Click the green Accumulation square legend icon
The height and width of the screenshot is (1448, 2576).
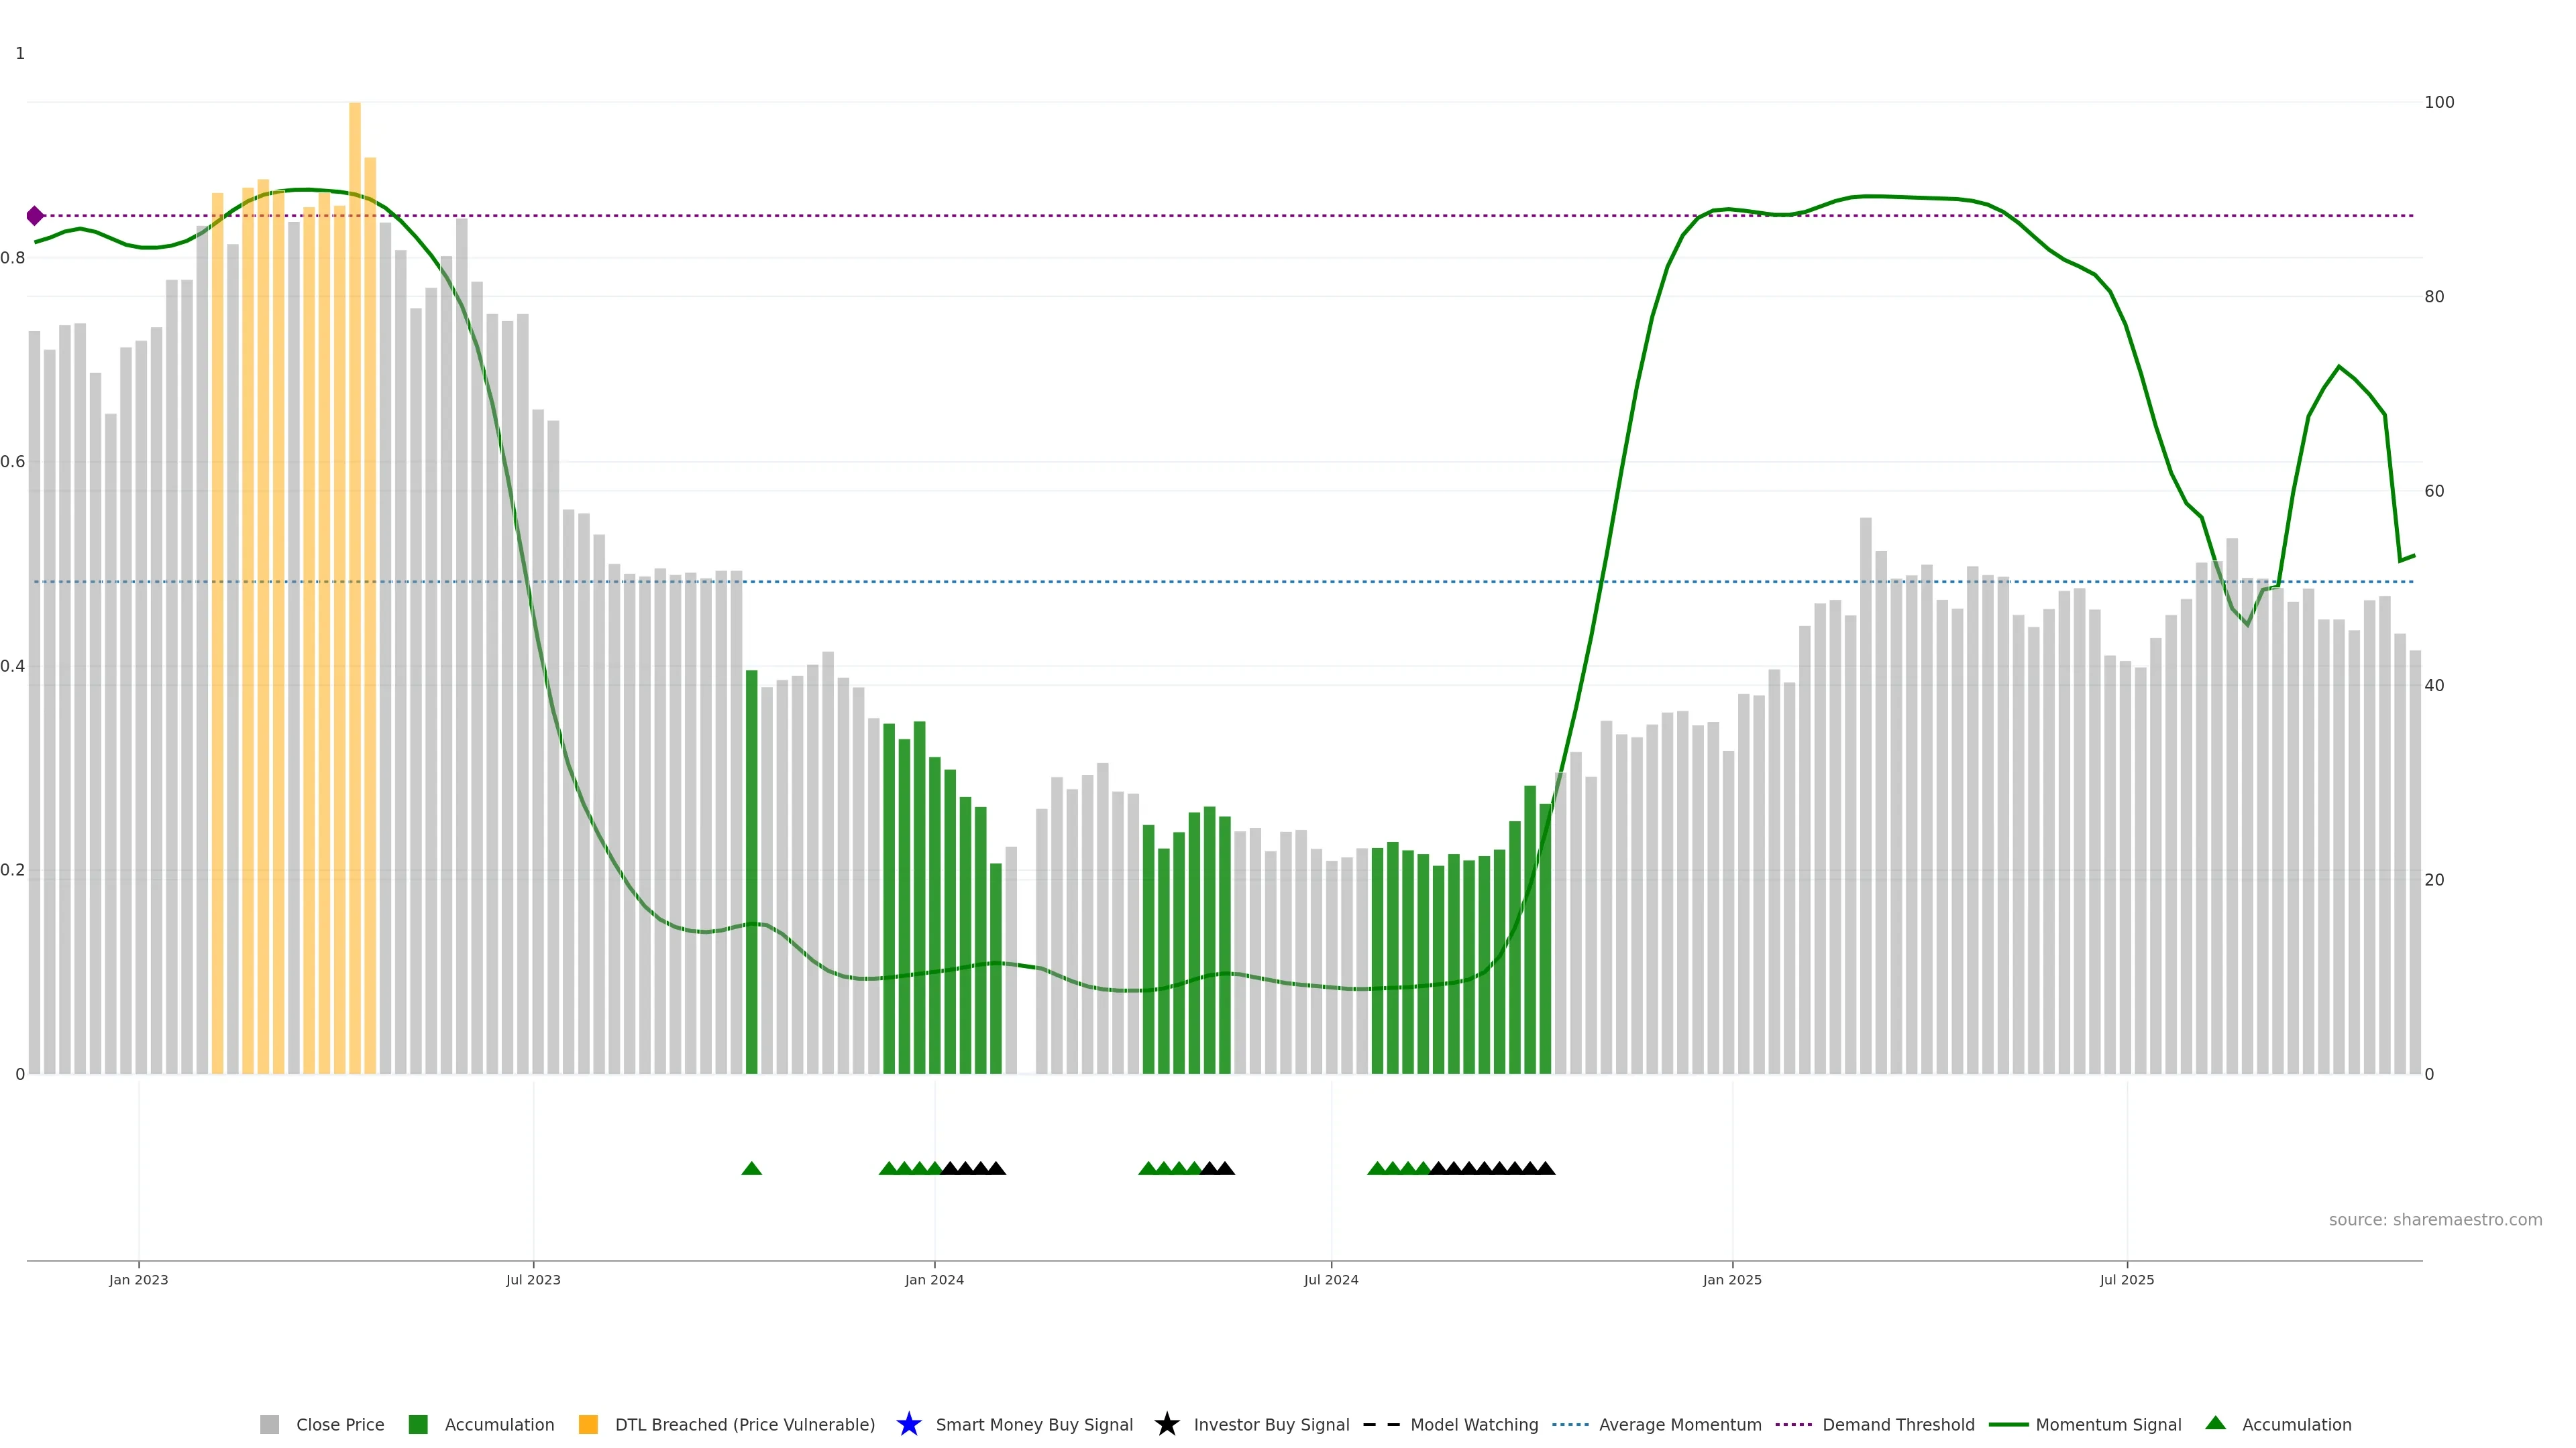(418, 1424)
